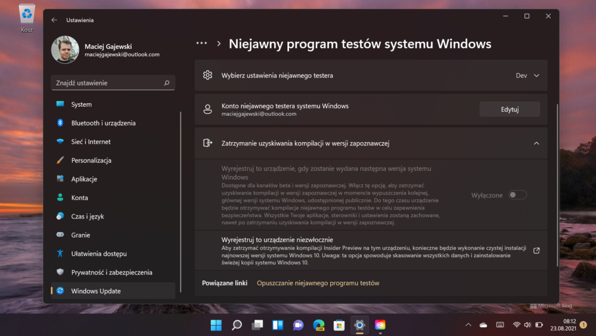Viewport: 596px width, 336px height.
Task: Open the breadcrumb ellipsis menu
Action: [201, 44]
